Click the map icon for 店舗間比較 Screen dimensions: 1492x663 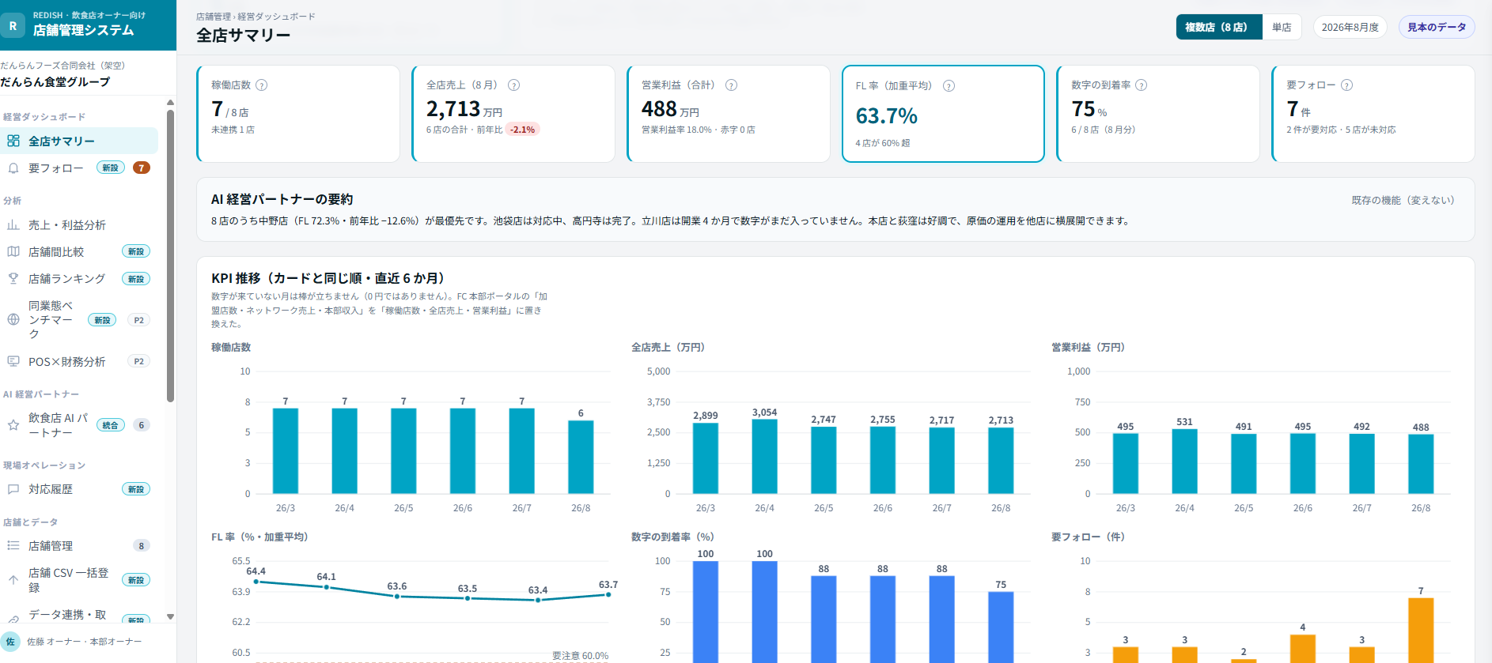point(13,252)
